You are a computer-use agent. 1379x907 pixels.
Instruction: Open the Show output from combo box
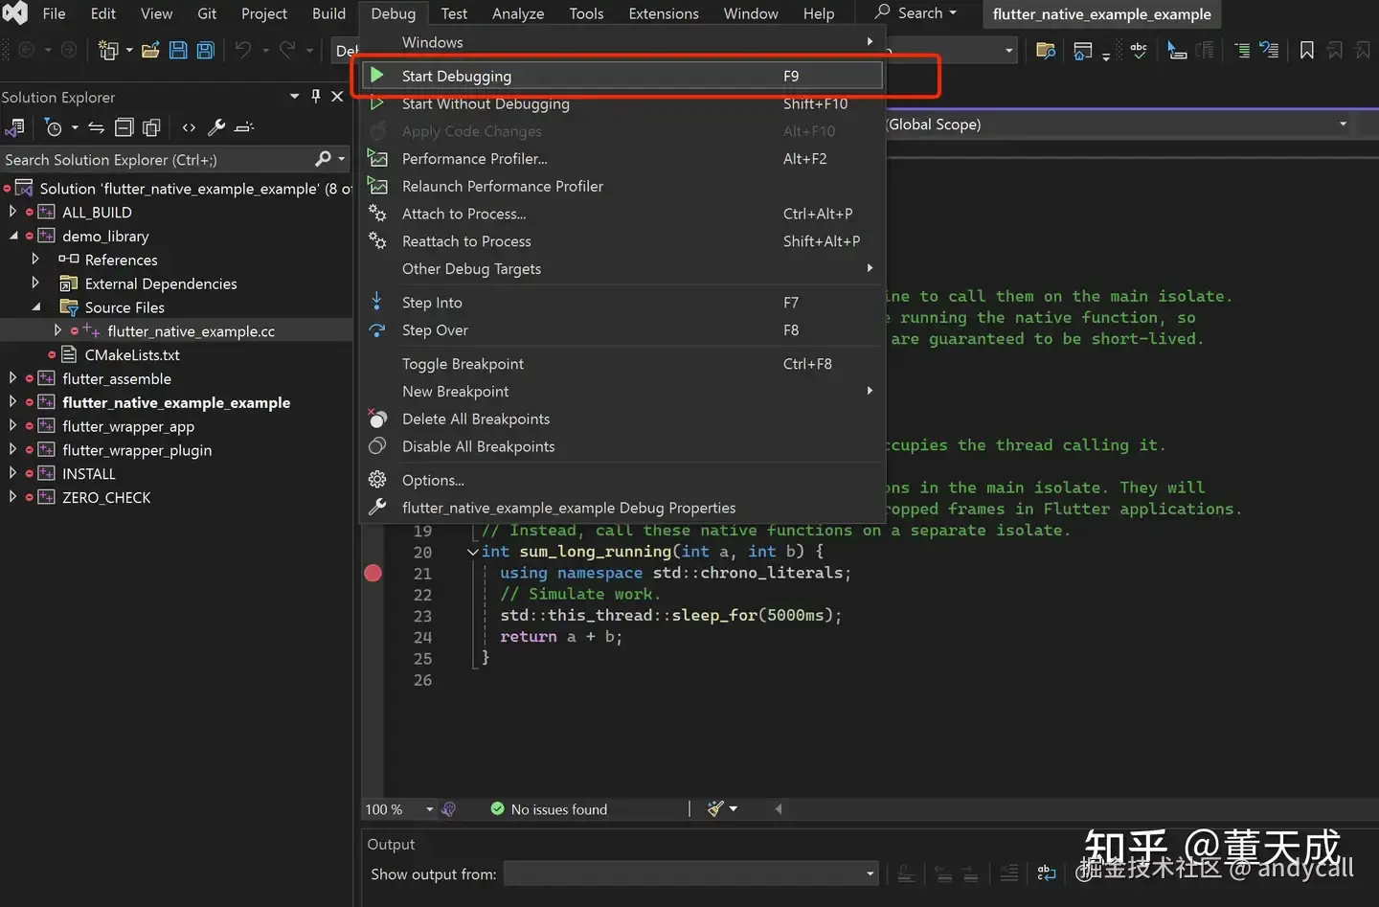690,873
